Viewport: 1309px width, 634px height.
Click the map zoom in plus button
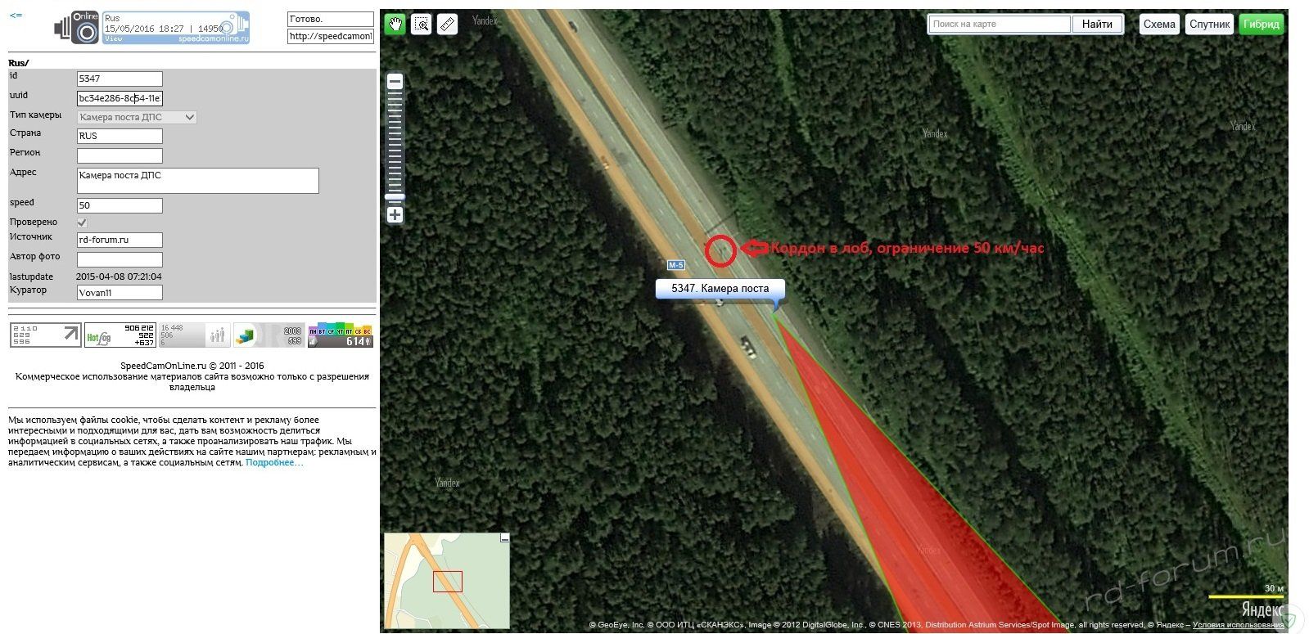point(395,215)
